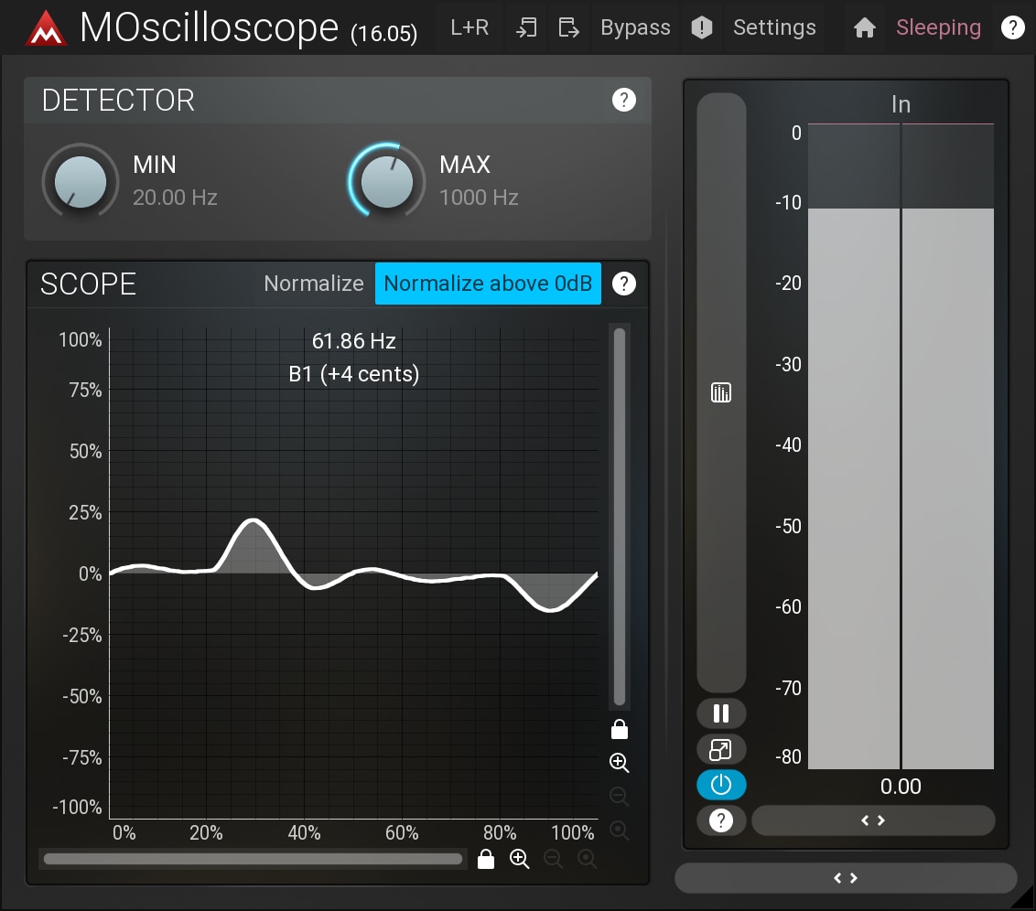Disable Normalize above 0dB toggle

(x=489, y=284)
